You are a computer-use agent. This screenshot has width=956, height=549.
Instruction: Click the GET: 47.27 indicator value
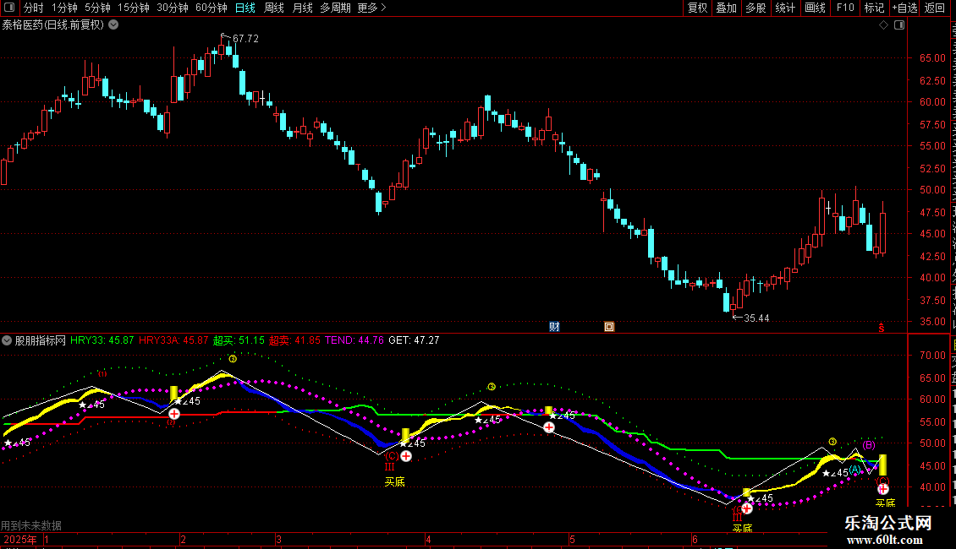[x=414, y=340]
